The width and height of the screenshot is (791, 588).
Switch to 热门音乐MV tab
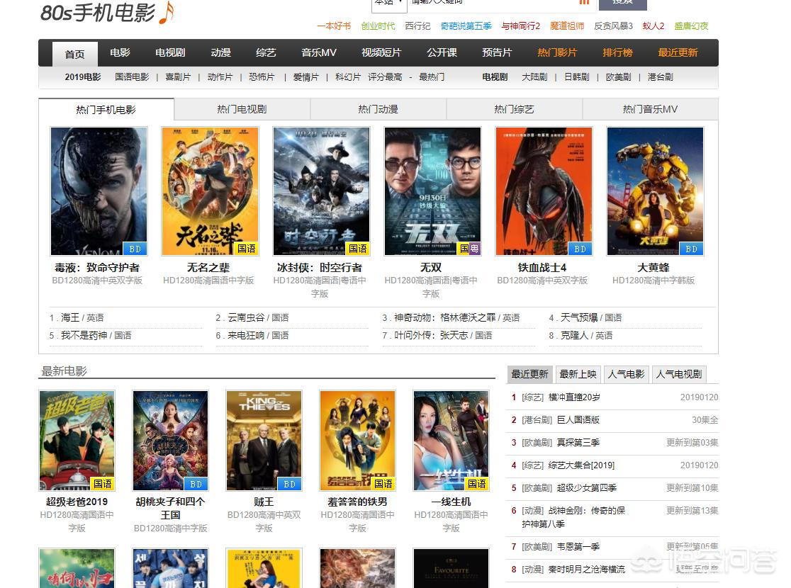pos(650,109)
